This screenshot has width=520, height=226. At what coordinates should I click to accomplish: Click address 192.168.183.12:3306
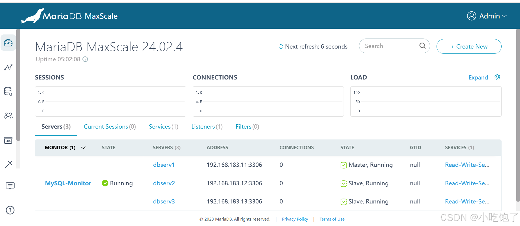pyautogui.click(x=234, y=183)
